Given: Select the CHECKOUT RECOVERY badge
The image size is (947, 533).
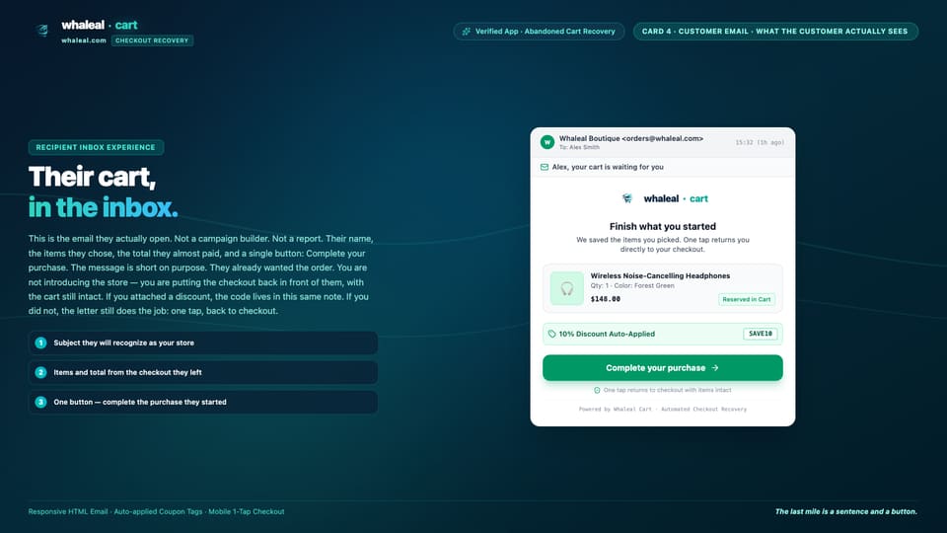Looking at the screenshot, I should (152, 40).
